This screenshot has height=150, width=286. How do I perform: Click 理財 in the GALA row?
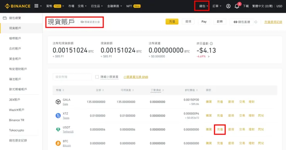tap(252, 102)
